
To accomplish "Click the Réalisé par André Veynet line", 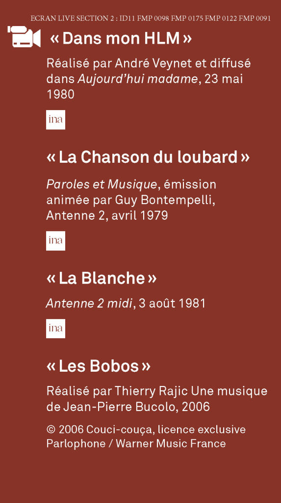I will click(149, 63).
